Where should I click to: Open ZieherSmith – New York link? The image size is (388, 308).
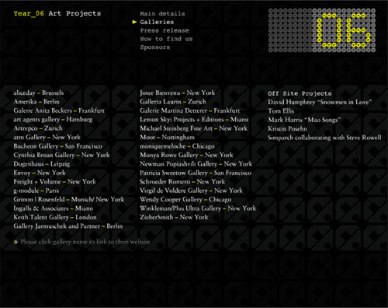[174, 217]
